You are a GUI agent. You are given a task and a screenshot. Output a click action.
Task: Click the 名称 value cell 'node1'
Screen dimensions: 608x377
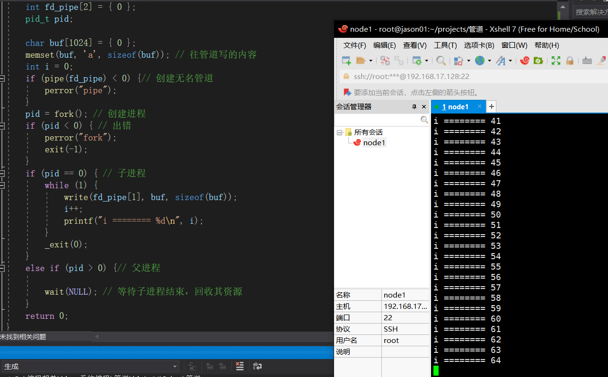point(405,295)
